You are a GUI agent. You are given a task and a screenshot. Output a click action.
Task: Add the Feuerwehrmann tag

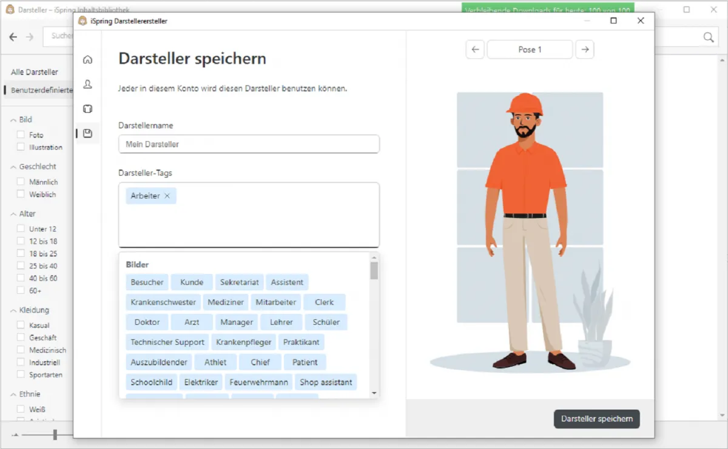tap(258, 382)
